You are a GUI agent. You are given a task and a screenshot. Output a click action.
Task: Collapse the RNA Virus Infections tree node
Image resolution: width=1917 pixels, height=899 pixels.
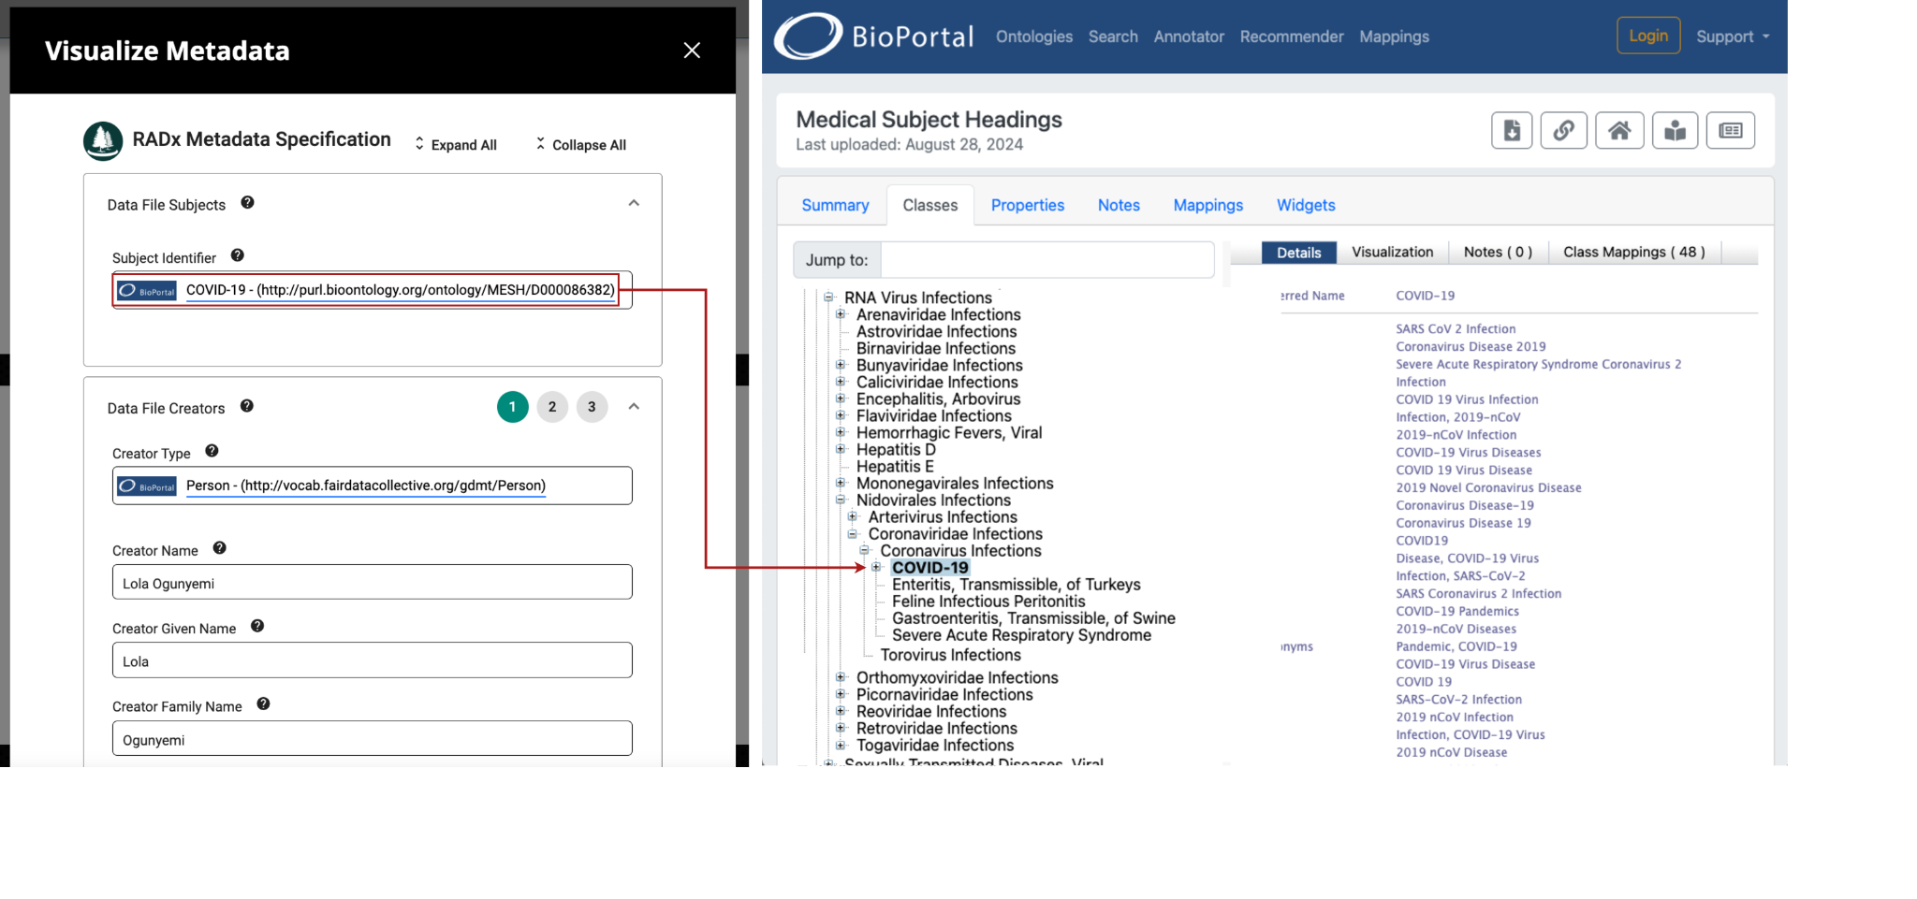point(828,297)
